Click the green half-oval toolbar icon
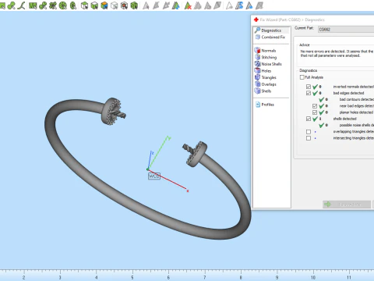The image size is (374, 281). (73, 5)
